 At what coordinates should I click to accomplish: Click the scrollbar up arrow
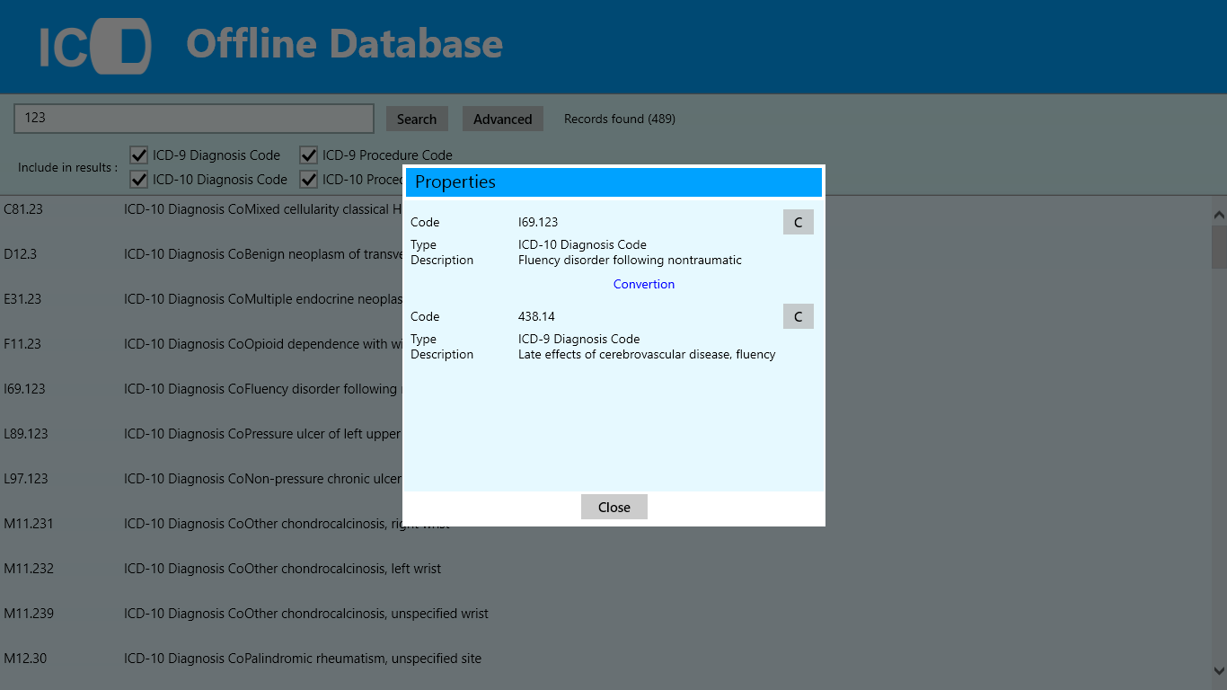click(1219, 214)
